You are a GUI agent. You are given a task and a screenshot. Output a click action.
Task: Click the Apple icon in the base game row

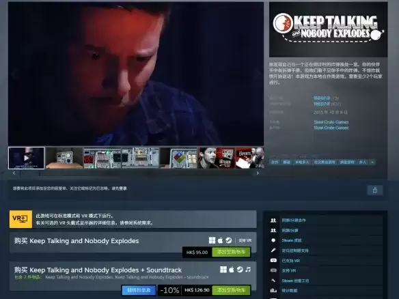point(221,240)
